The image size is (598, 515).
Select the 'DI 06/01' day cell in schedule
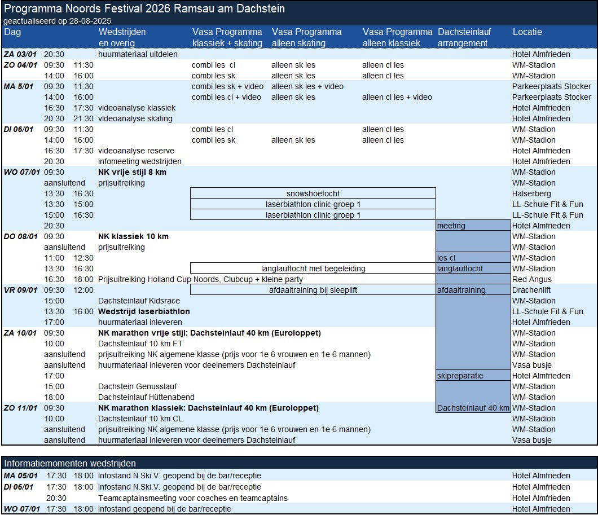click(18, 129)
